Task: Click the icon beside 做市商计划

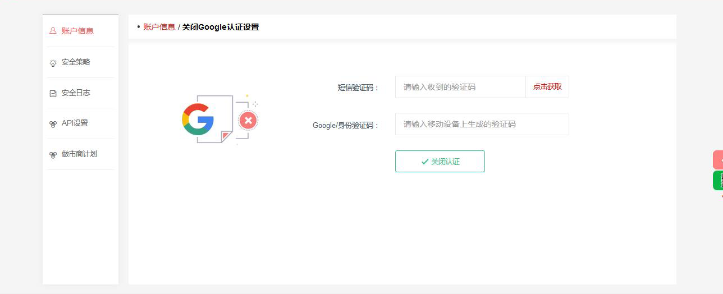Action: click(x=53, y=155)
